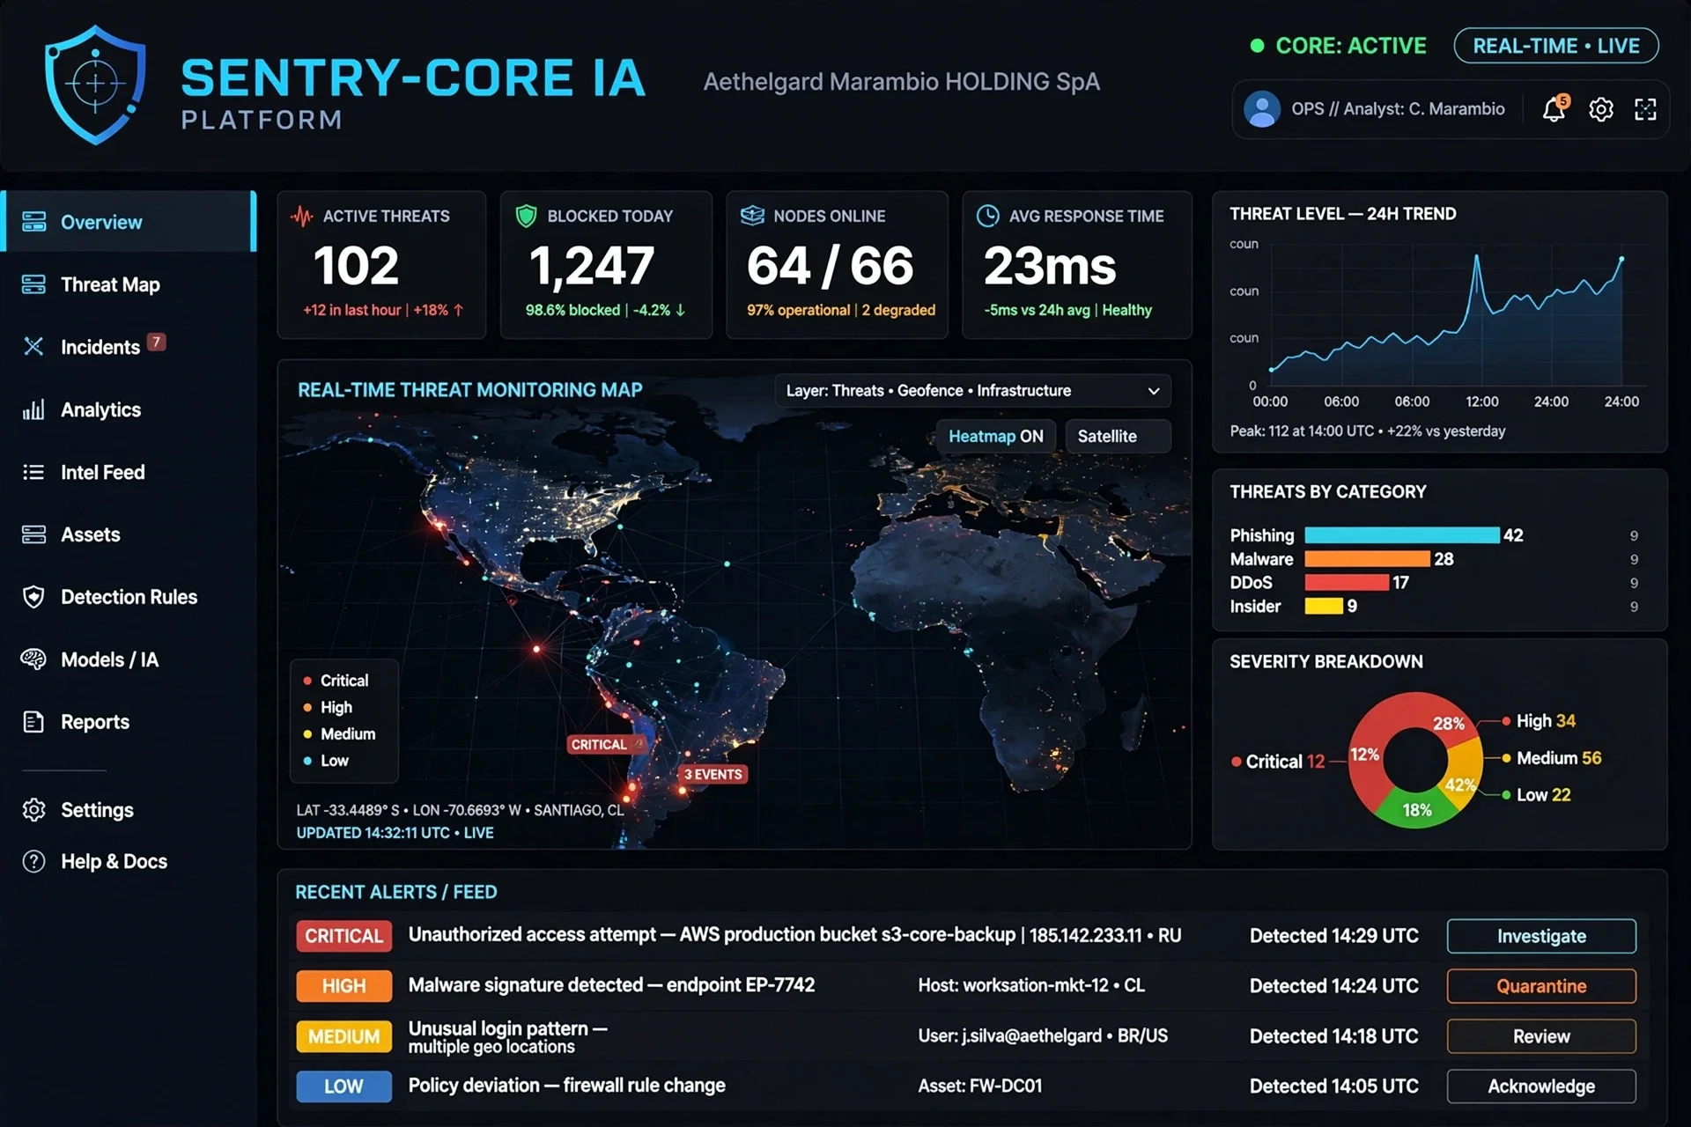Screen dimensions: 1691x1127
Task: Expand the Layer selection dropdown chevron
Action: pos(1153,391)
